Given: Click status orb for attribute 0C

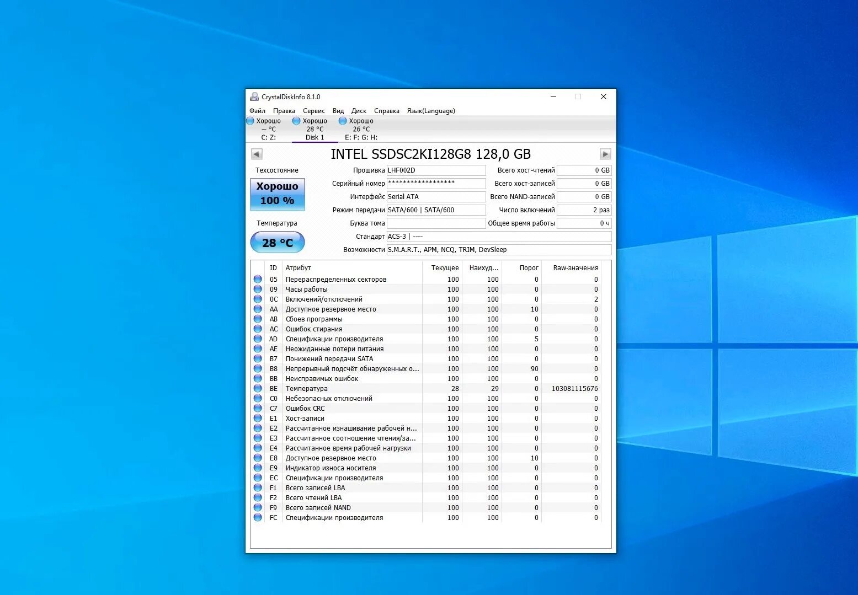Looking at the screenshot, I should tap(258, 299).
